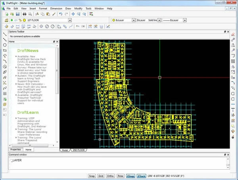Expand the 1ST FLOOR layer dropdown
238x180 pixels.
tap(70, 20)
